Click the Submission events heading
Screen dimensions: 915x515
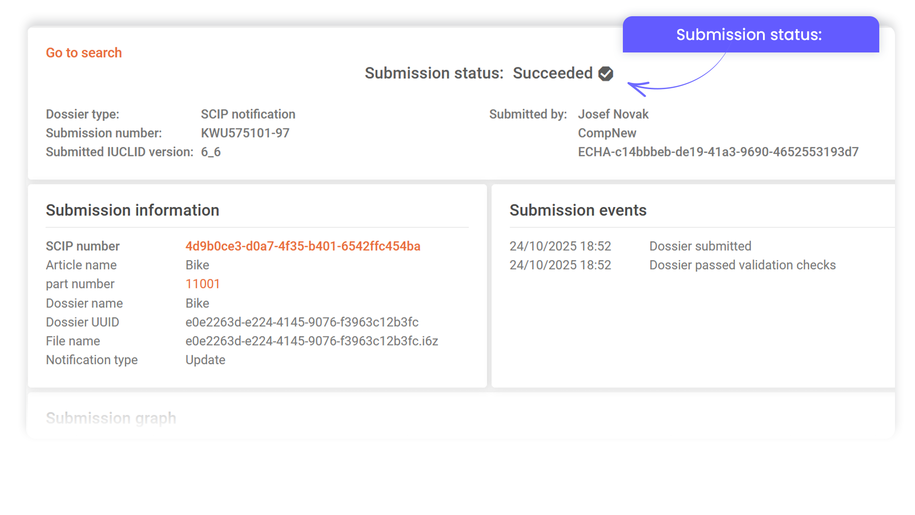coord(578,210)
